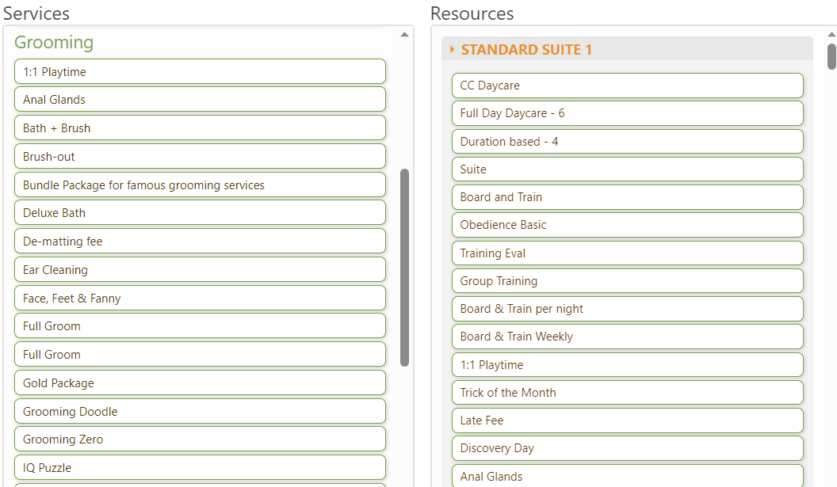Image resolution: width=837 pixels, height=487 pixels.
Task: Choose the Deluxe Bath service
Action: [201, 213]
